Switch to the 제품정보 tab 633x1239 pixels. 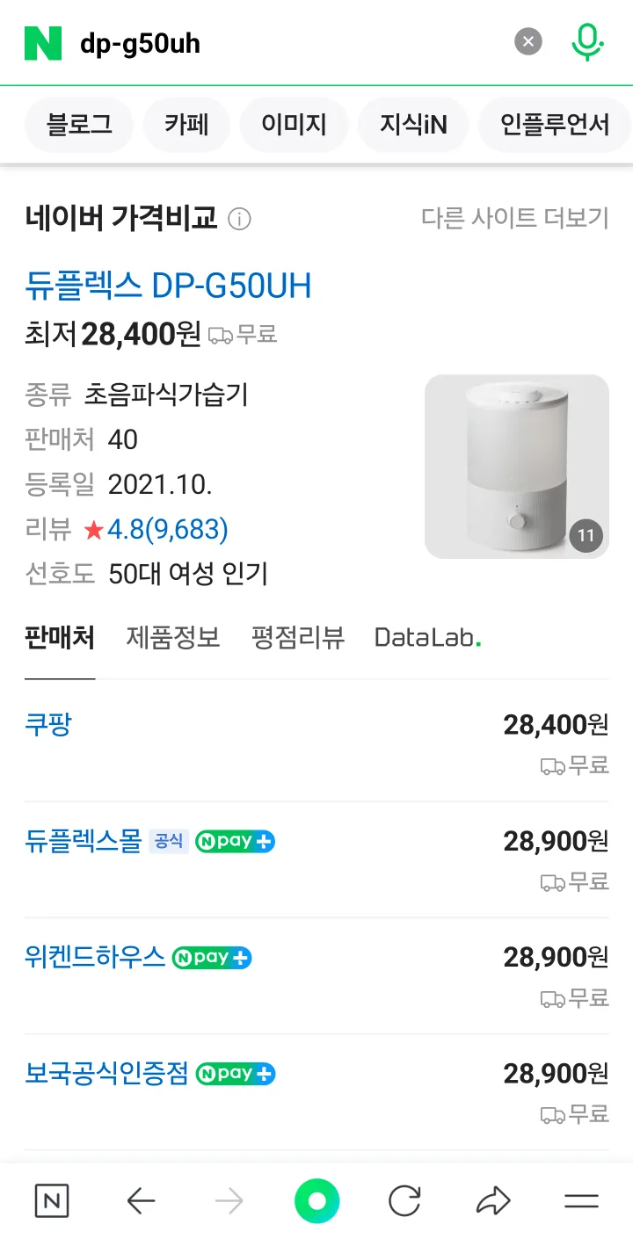(x=173, y=637)
